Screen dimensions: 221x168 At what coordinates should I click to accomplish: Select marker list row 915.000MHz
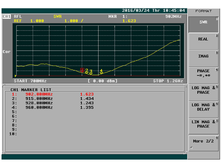53,98
